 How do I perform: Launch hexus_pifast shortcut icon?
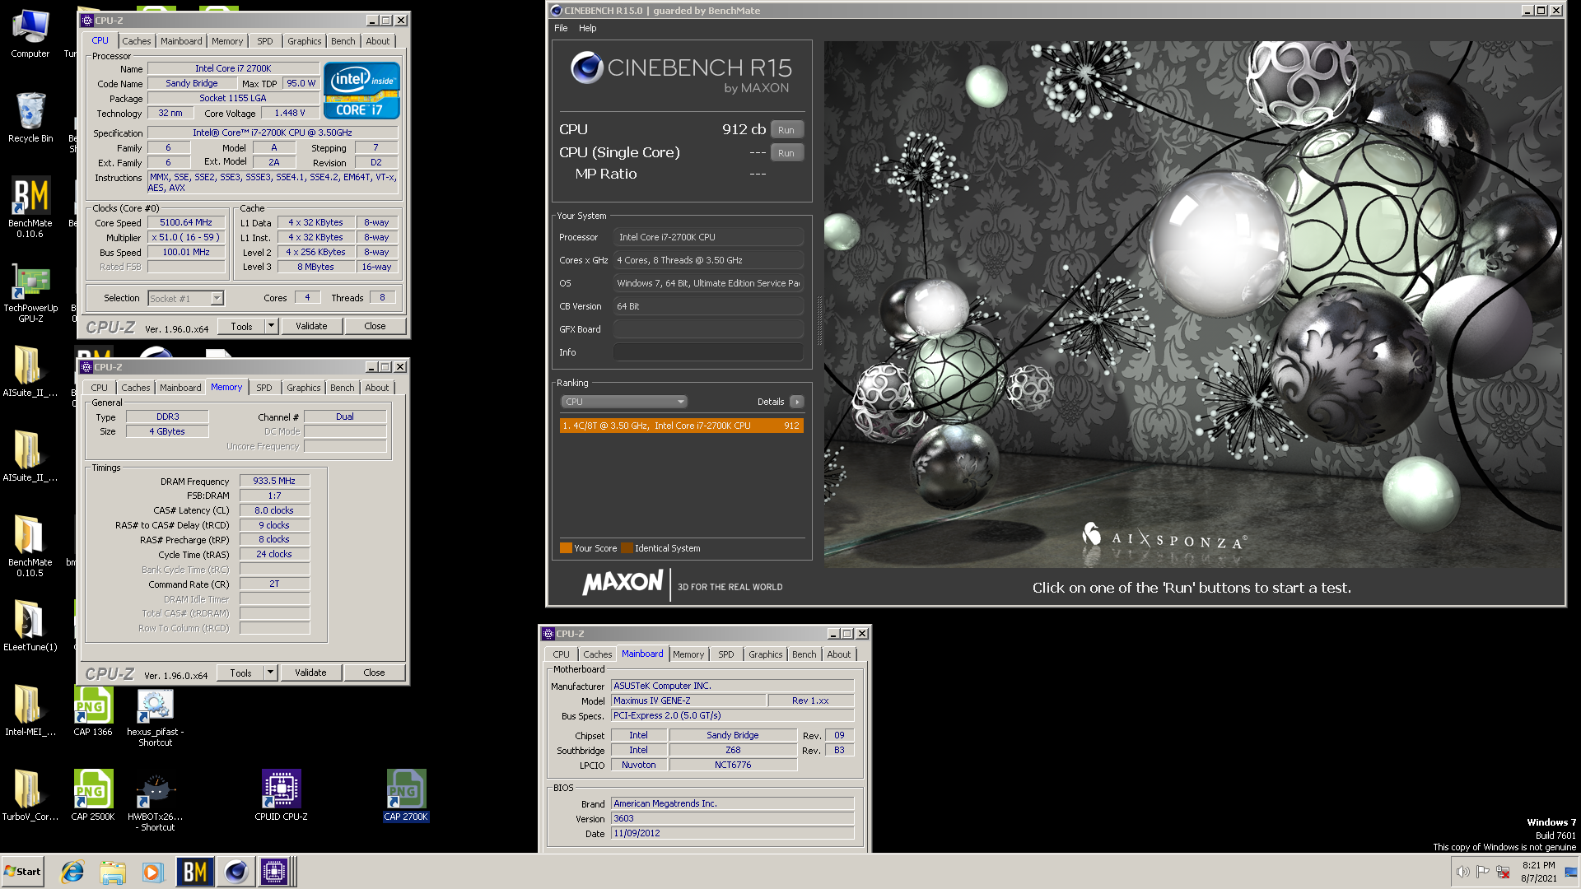156,716
